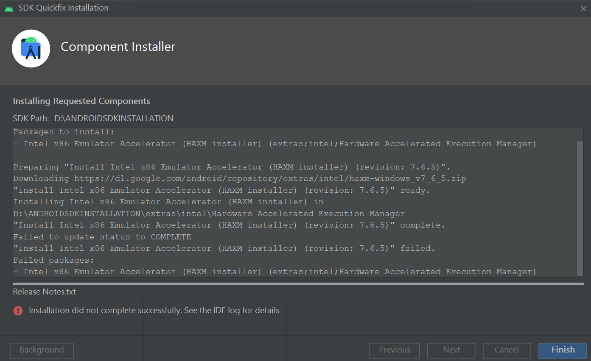Viewport: 591px width, 361px height.
Task: Close the SDK Quickfix Installation dialog
Action: 584,8
